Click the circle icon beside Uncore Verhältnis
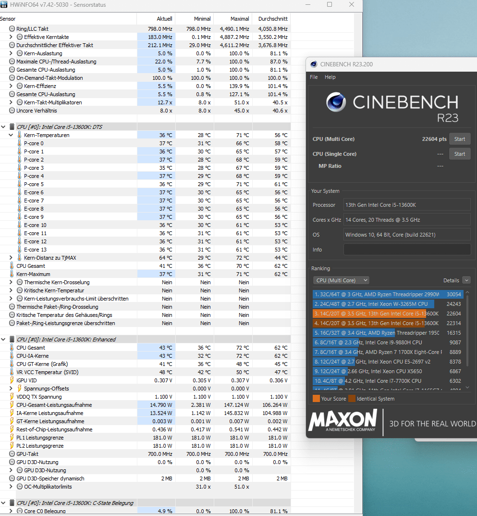This screenshot has height=516, width=477. point(12,111)
